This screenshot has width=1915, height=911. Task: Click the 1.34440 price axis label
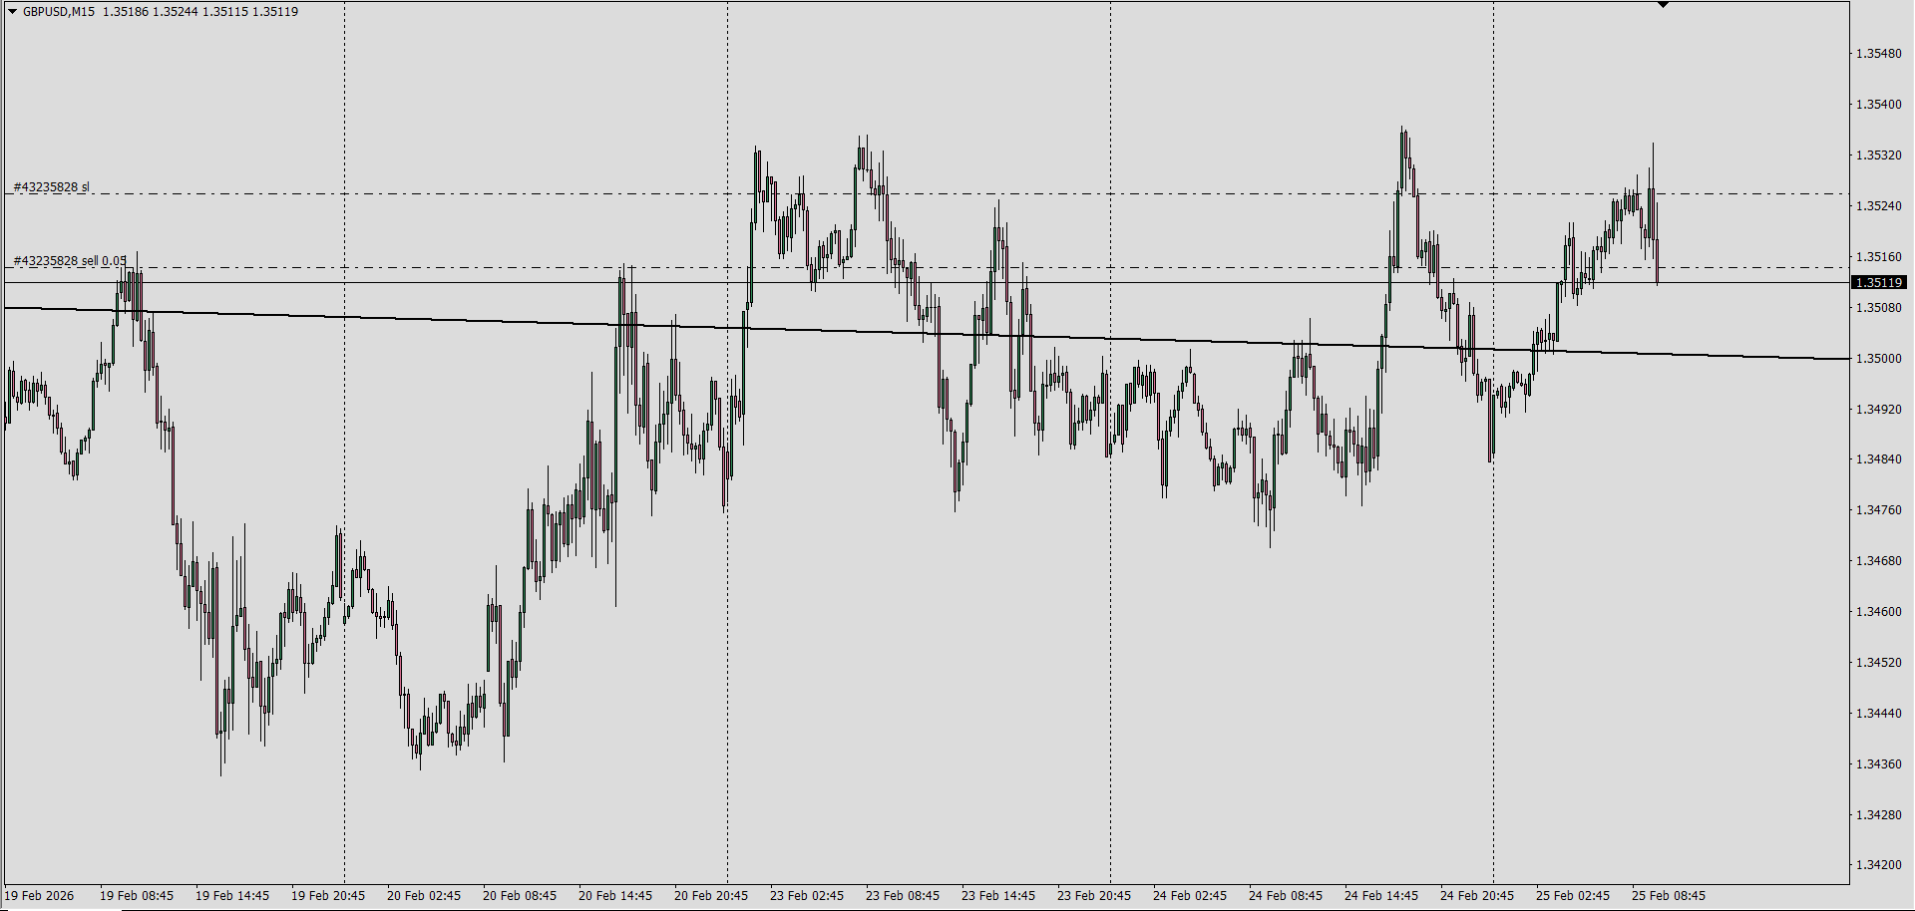(1878, 714)
